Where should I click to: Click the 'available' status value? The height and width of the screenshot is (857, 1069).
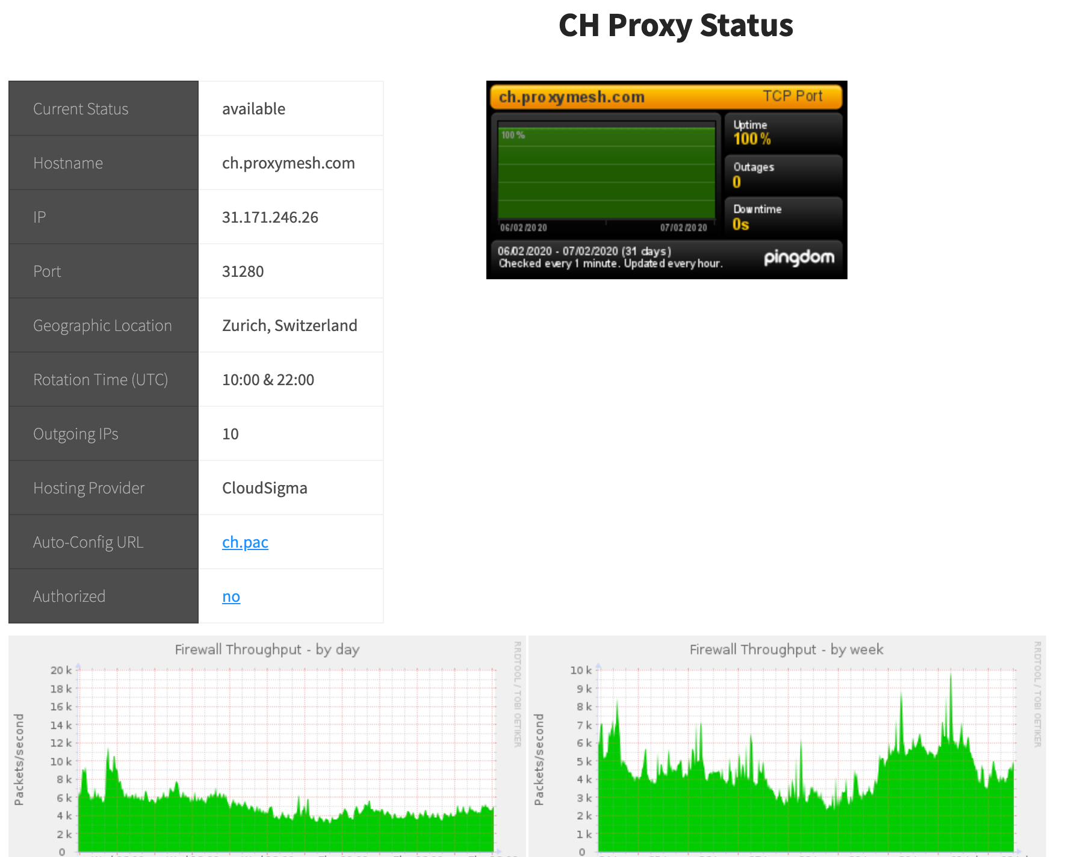coord(253,109)
